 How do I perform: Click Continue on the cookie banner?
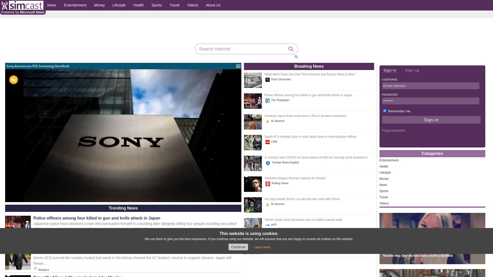(x=238, y=247)
